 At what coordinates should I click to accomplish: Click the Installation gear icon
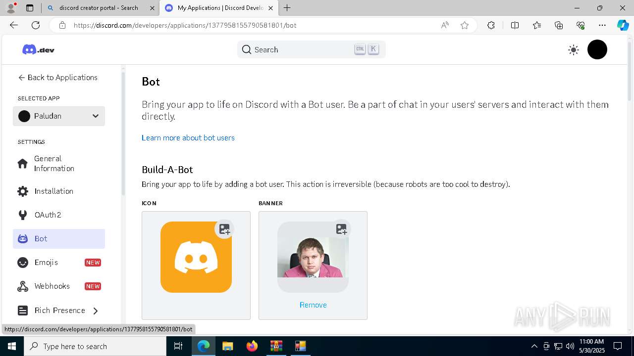[x=23, y=191]
